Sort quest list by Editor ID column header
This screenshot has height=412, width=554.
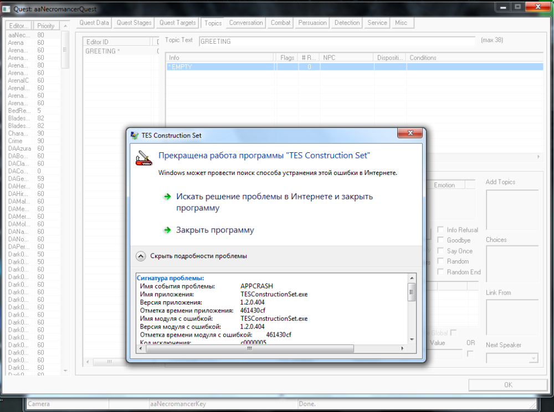(x=19, y=26)
